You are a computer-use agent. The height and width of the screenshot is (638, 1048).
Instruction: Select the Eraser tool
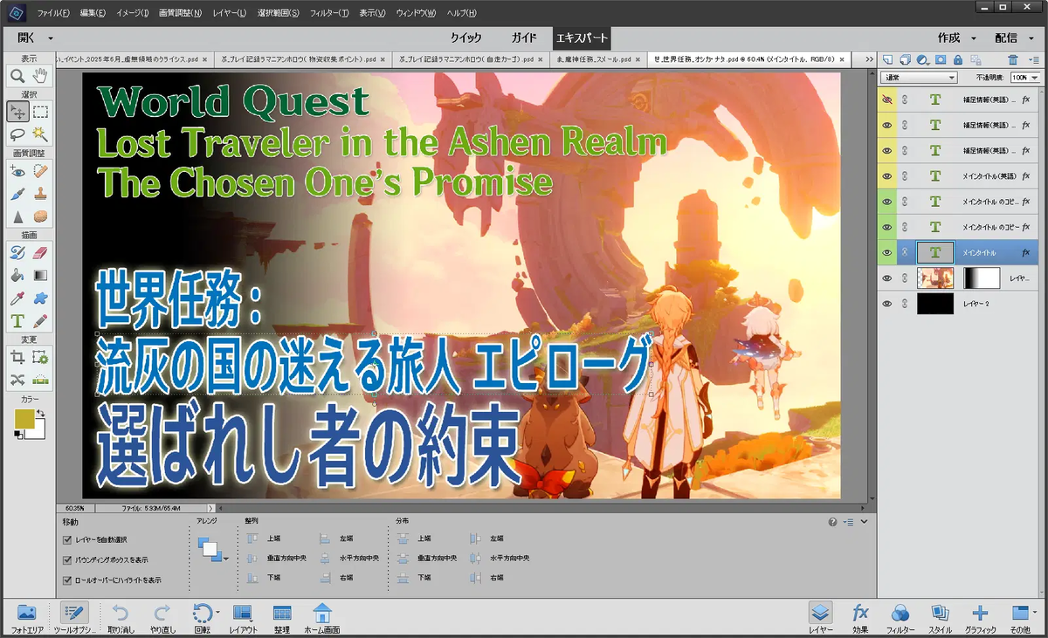(x=40, y=252)
